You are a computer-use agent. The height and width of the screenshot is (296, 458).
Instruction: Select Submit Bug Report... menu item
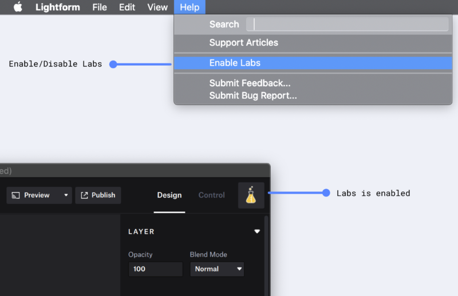pos(252,96)
